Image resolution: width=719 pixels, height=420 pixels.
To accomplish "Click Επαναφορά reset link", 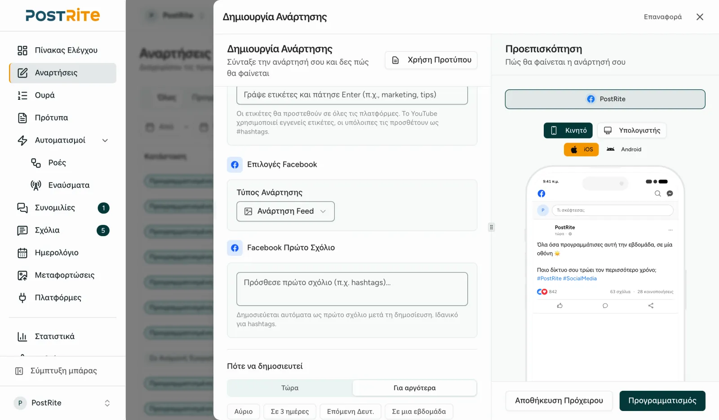I will pos(663,17).
